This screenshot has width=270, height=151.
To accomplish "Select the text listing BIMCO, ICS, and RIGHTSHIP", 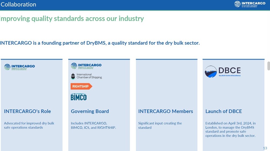I will coord(93,125).
